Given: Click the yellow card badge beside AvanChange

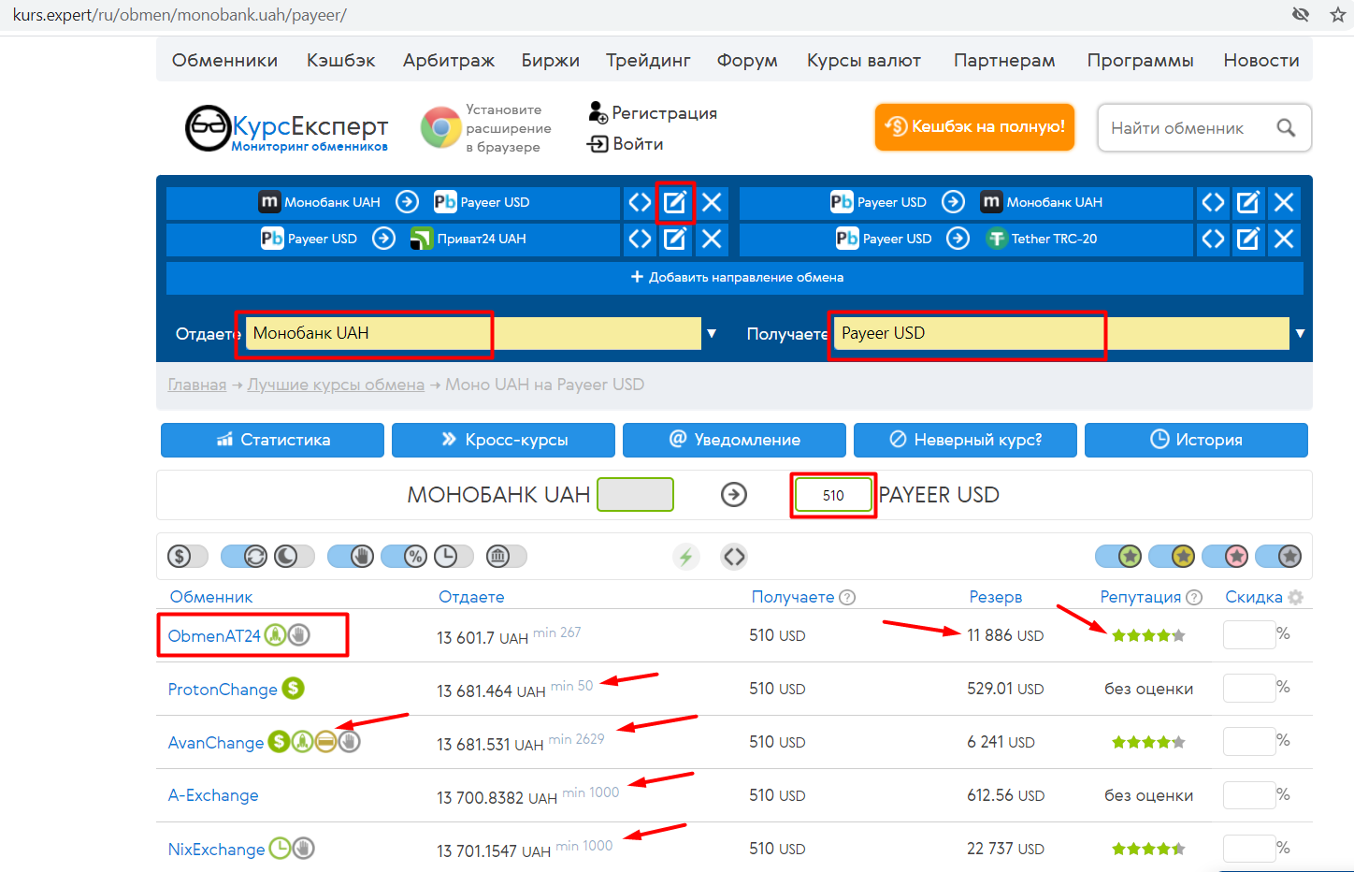Looking at the screenshot, I should click(325, 742).
